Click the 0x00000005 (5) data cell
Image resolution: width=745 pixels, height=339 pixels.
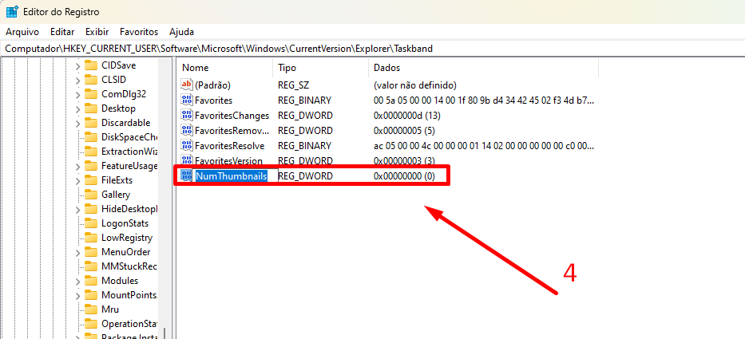click(404, 131)
